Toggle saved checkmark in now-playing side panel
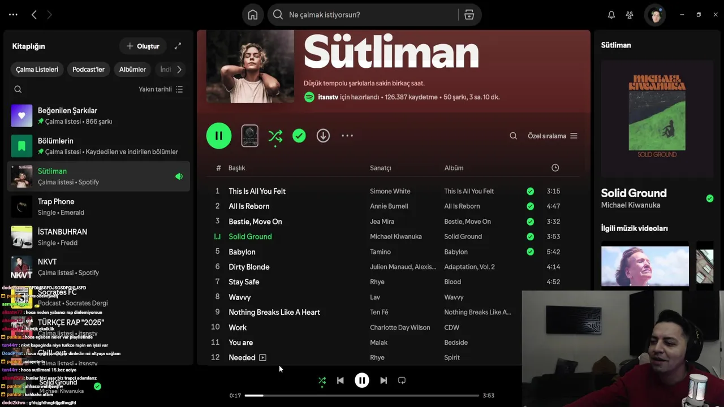The height and width of the screenshot is (407, 724). pyautogui.click(x=710, y=198)
